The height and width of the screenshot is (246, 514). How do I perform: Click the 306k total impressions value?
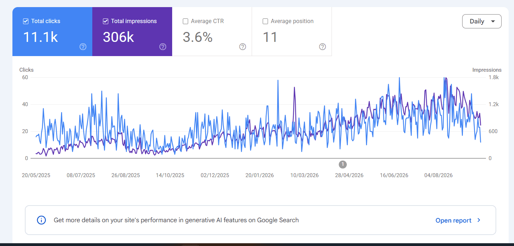coord(119,37)
